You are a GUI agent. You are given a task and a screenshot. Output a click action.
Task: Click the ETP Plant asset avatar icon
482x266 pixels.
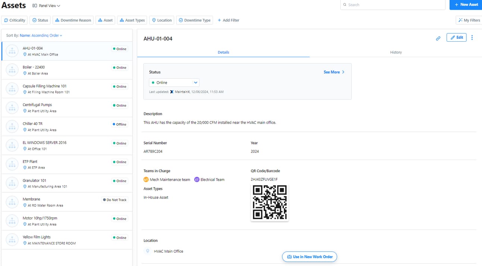click(12, 164)
